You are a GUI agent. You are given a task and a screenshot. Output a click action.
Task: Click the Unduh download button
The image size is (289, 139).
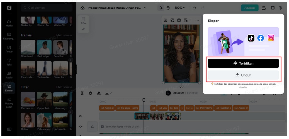pos(243,75)
